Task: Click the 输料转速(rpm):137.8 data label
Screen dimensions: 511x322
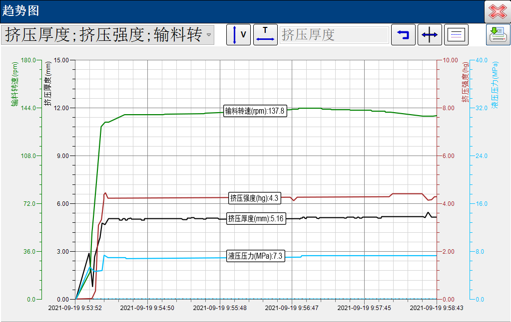Action: [256, 111]
